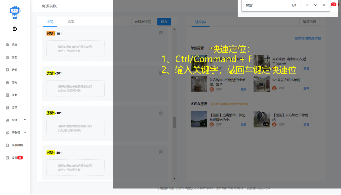341x195 pixels.
Task: Switch to the 房间 tab
Action: (x=50, y=22)
